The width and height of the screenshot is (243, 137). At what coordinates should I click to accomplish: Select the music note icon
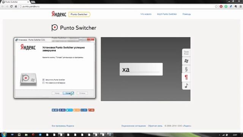[186, 86]
